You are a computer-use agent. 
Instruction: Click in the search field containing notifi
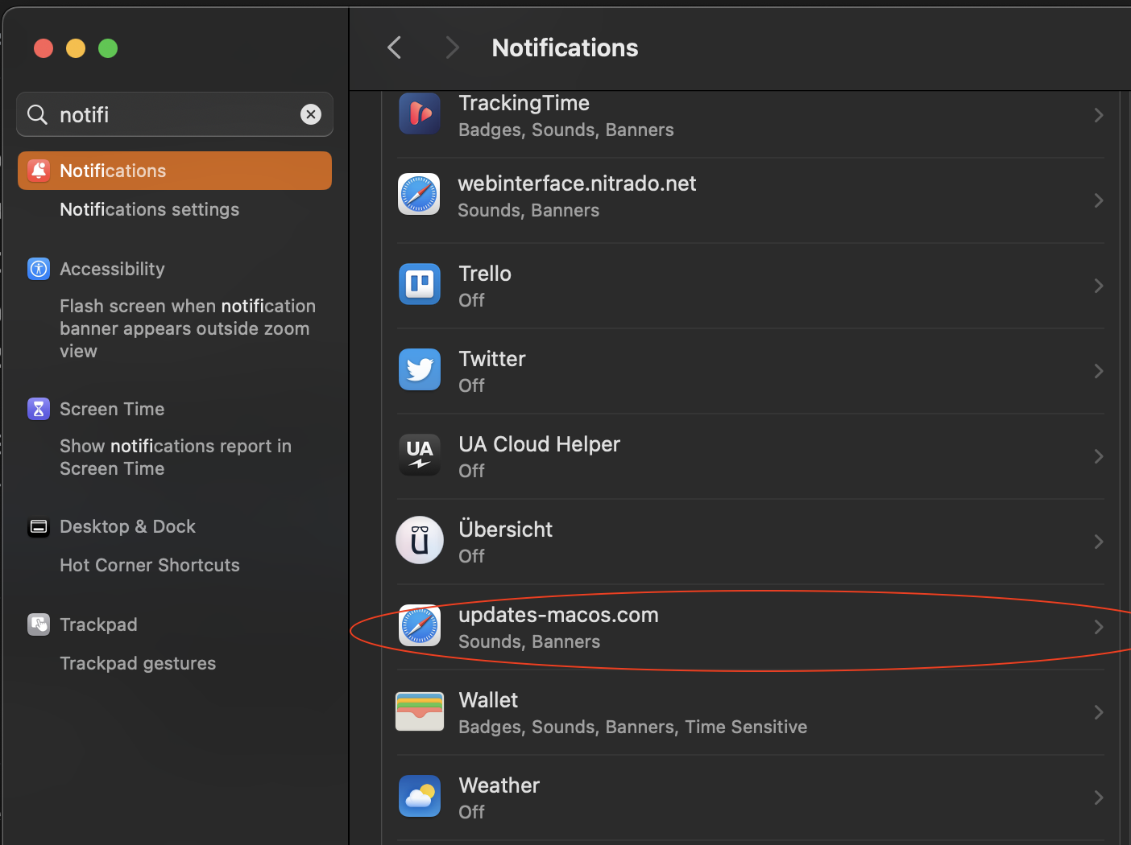coord(175,114)
